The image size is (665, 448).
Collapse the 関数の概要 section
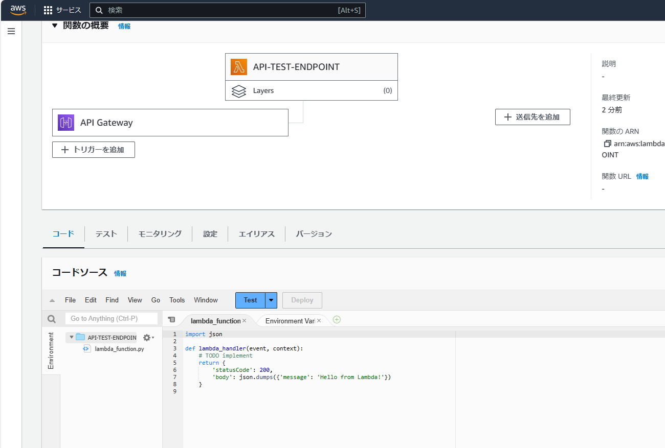point(55,26)
